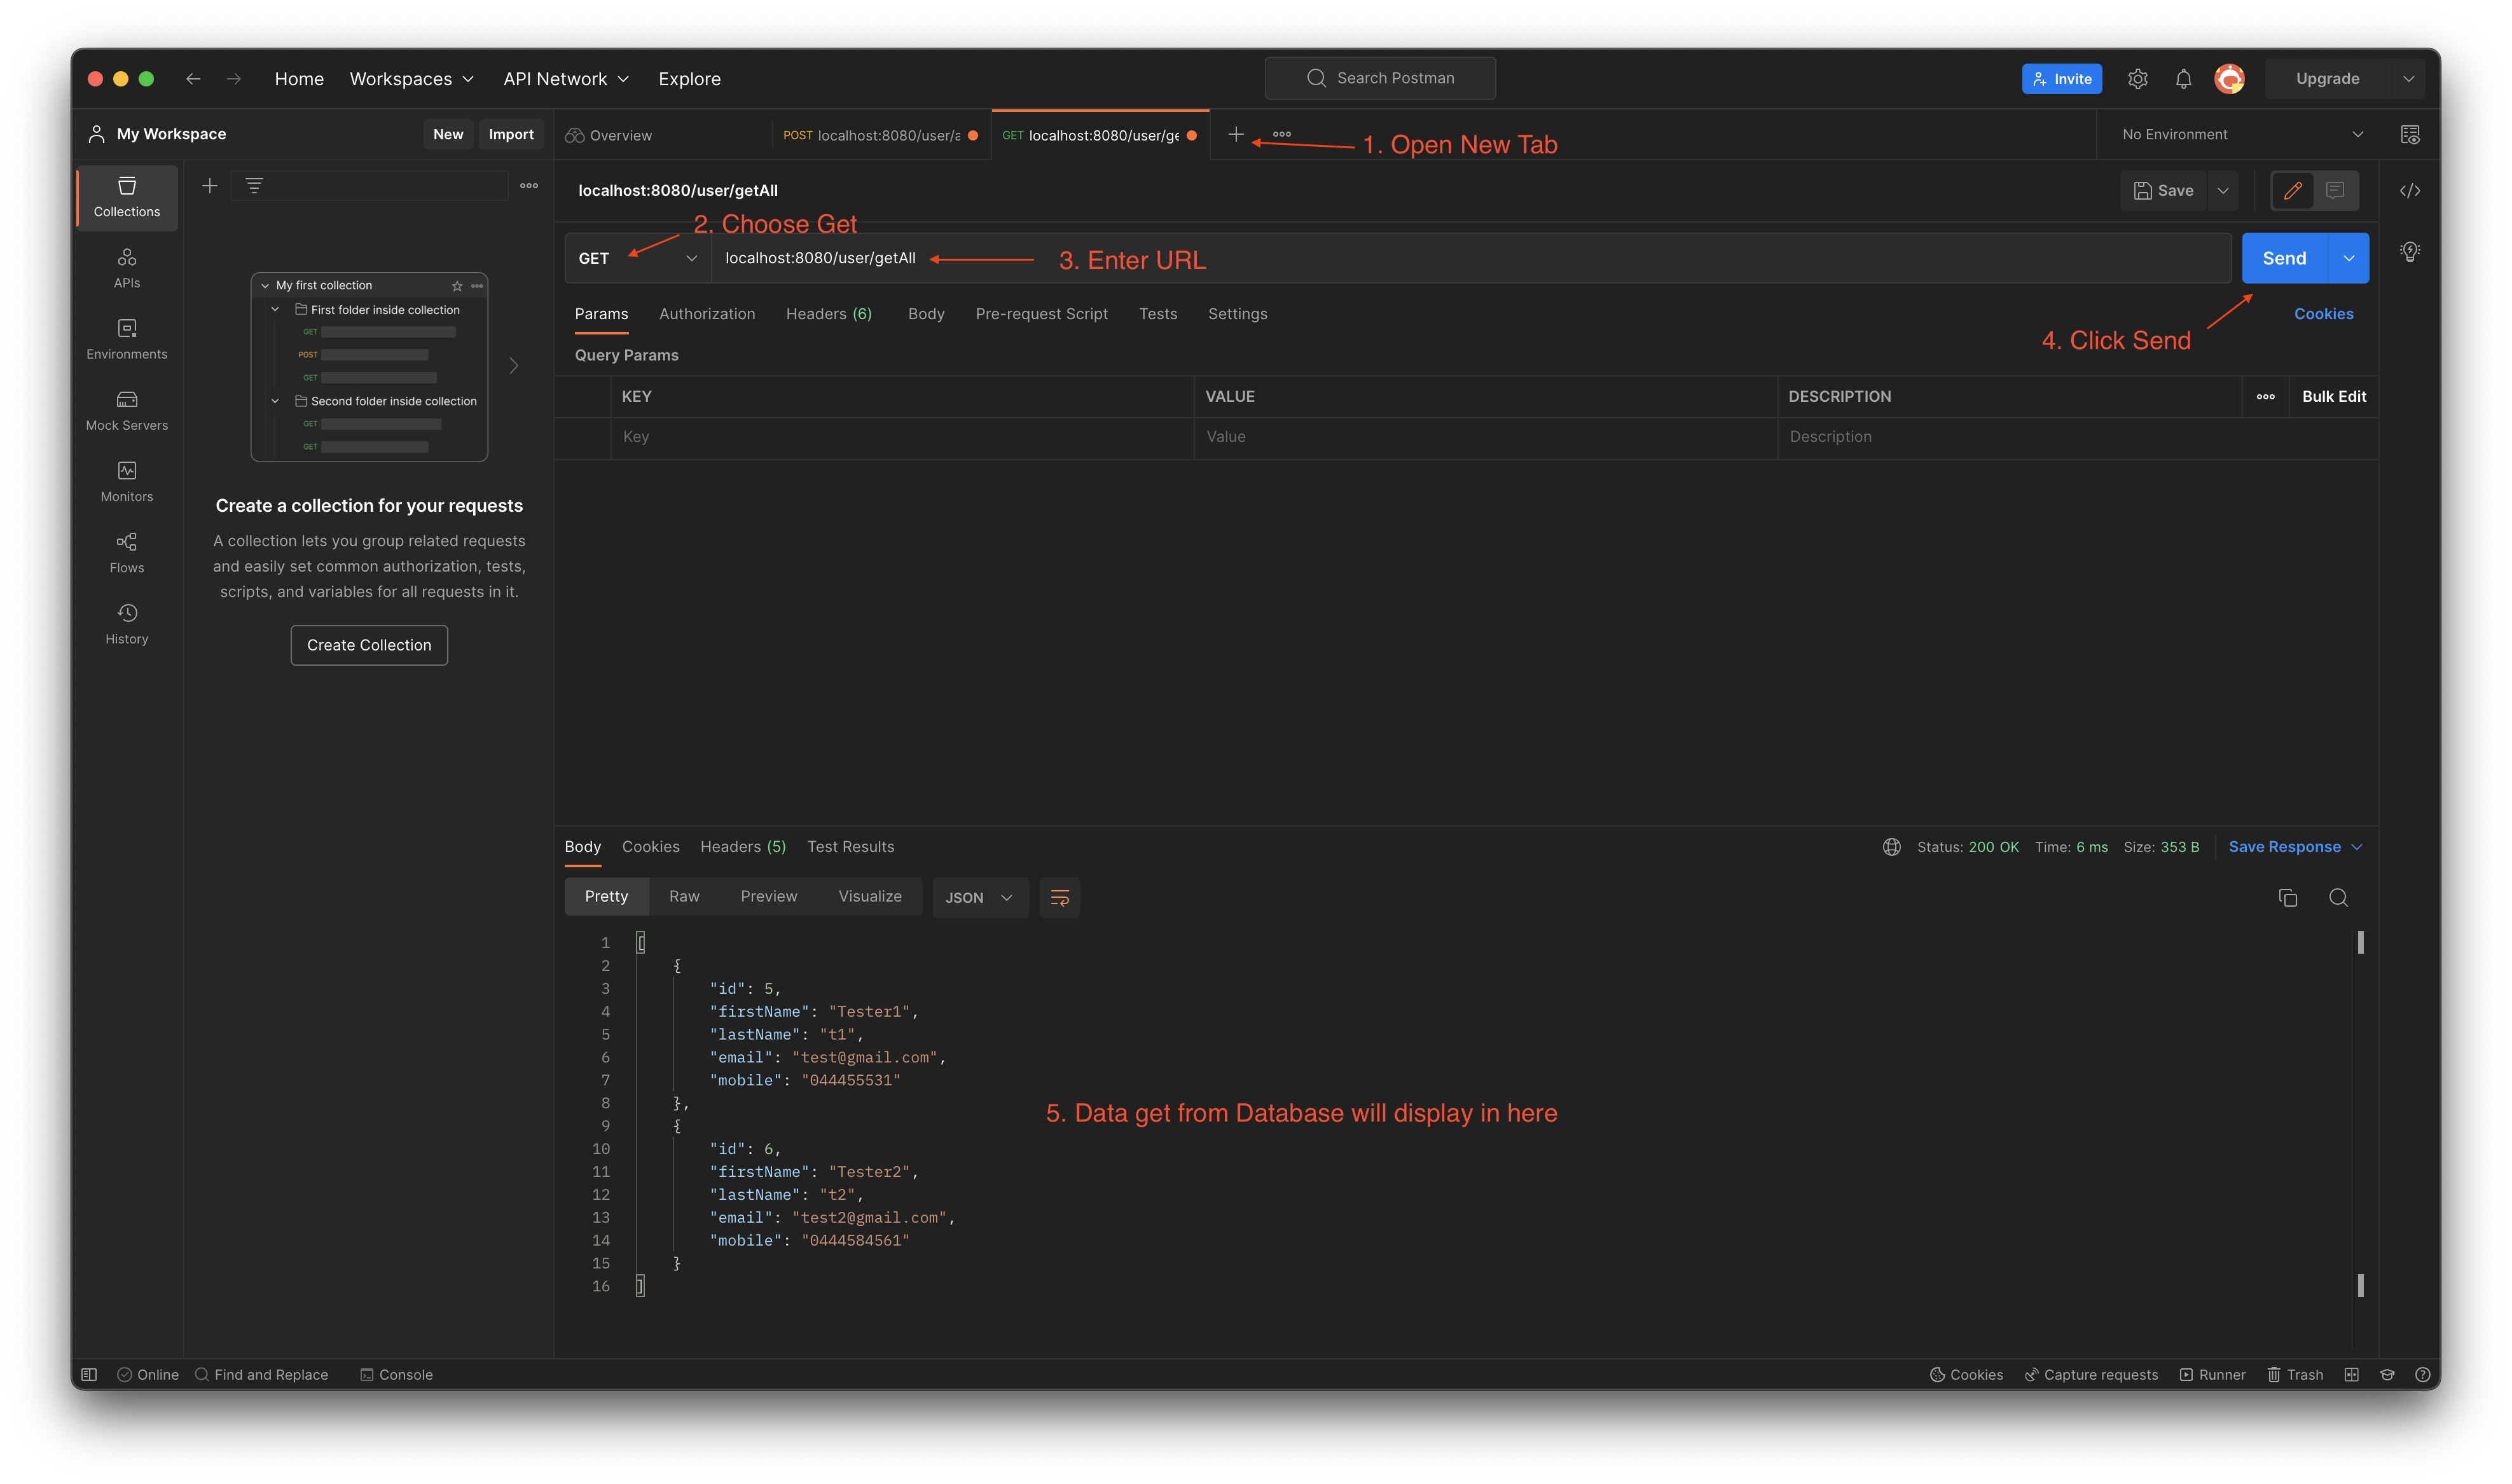Switch to comment mode toggle
Viewport: 2512px width, 1484px height.
coord(2334,190)
